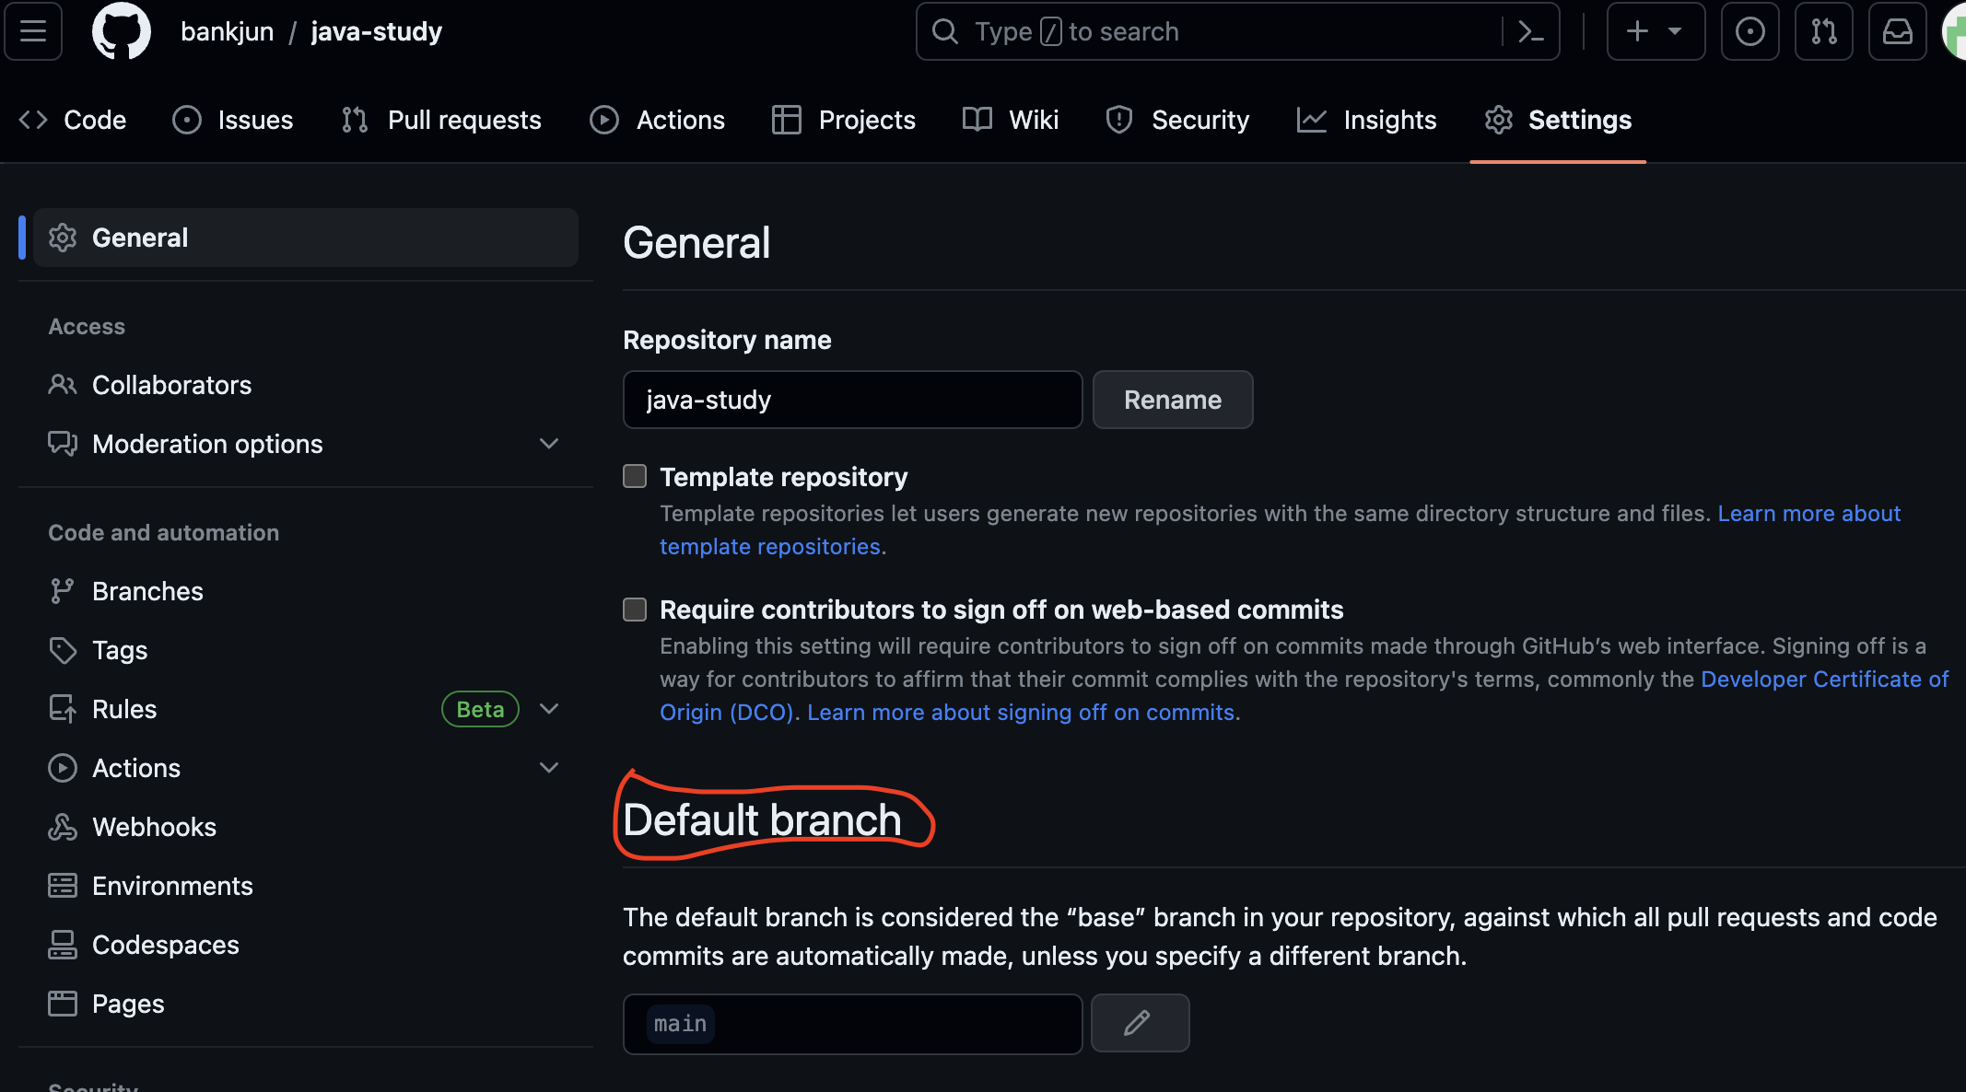Open the issues icon in header
Viewport: 1966px width, 1092px height.
point(1750,31)
